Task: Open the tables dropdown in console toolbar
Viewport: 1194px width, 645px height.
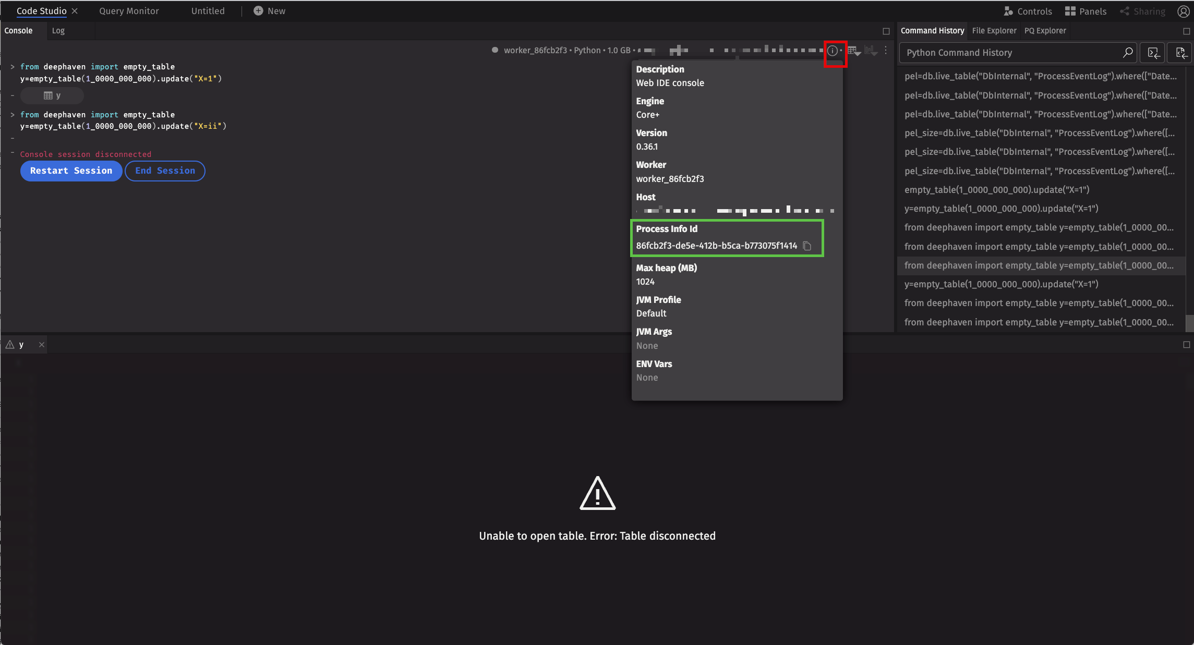Action: (x=854, y=51)
